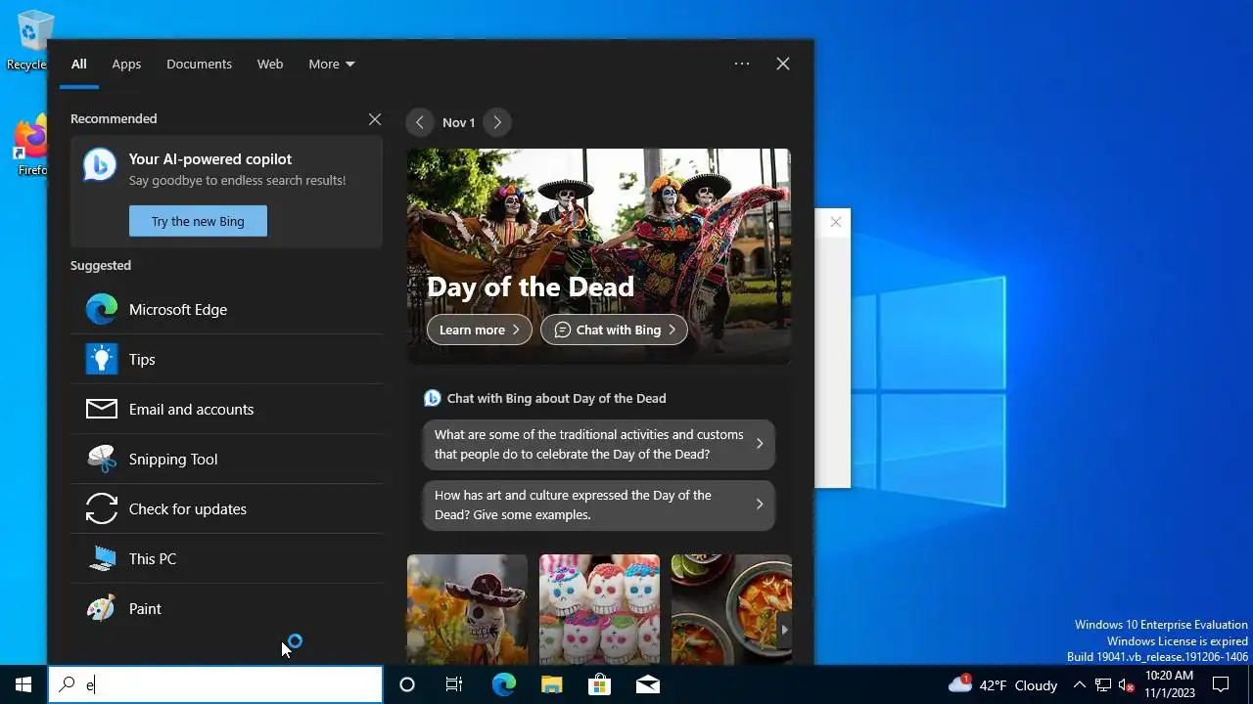Open the Mail app from the taskbar
Viewport: 1253px width, 704px height.
click(x=647, y=684)
